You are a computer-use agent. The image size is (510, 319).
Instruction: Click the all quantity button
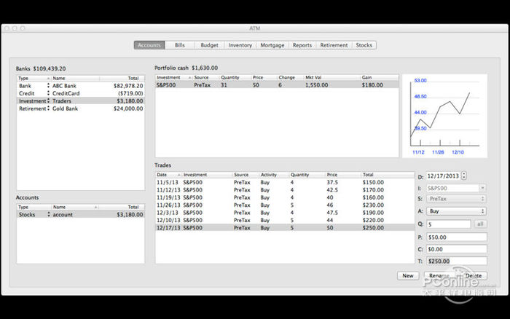[x=480, y=224]
